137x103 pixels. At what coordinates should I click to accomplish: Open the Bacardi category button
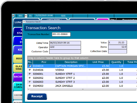18,77
